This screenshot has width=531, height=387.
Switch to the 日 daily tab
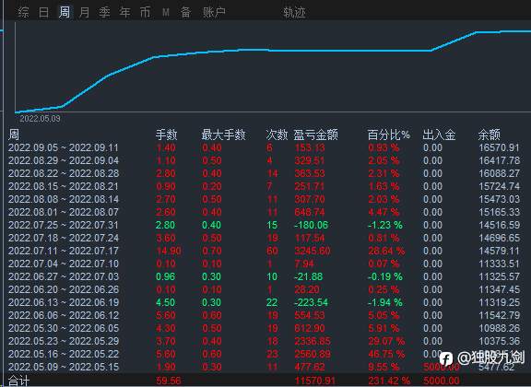click(x=43, y=13)
